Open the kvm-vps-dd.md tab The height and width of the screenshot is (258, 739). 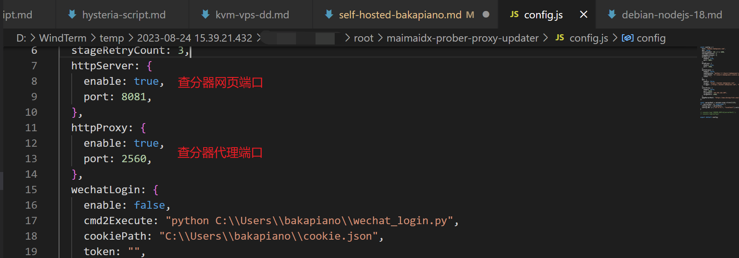(x=252, y=15)
